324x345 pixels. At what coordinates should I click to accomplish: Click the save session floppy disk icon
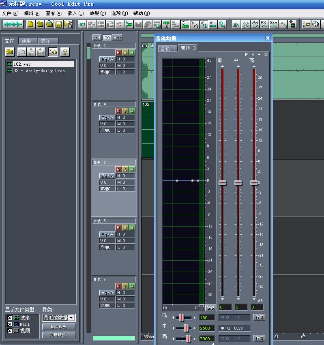click(x=59, y=24)
